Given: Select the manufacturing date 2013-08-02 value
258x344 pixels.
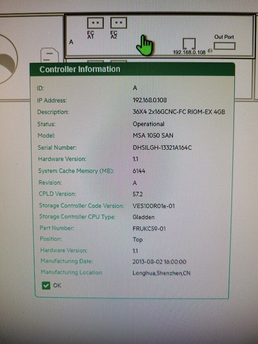Looking at the screenshot, I should 159,262.
